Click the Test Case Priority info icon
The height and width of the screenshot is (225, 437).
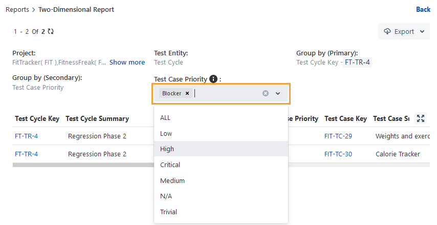213,79
